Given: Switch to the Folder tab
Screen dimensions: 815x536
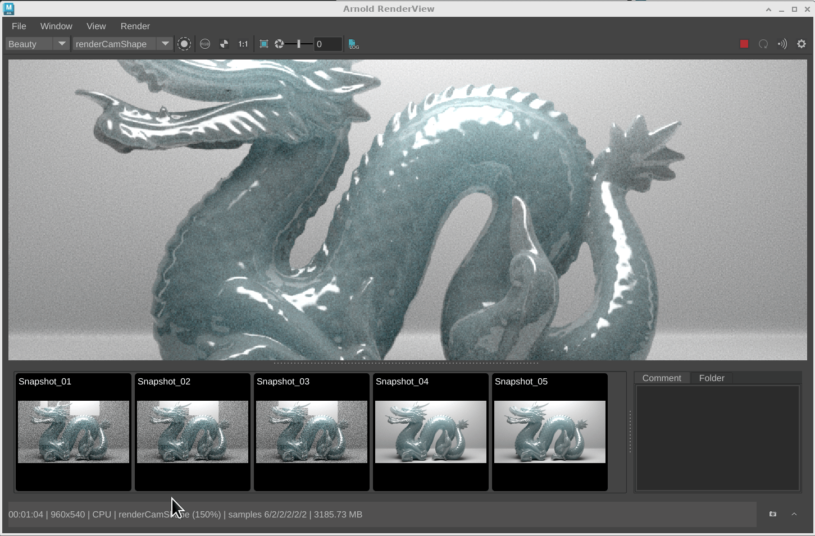Looking at the screenshot, I should 712,378.
